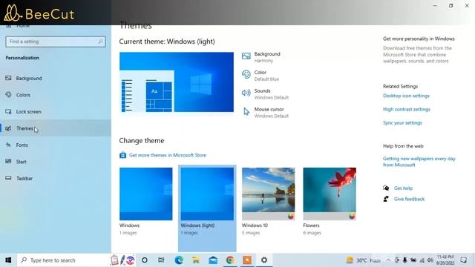Open High contrast settings link
The image size is (475, 267).
pos(407,109)
